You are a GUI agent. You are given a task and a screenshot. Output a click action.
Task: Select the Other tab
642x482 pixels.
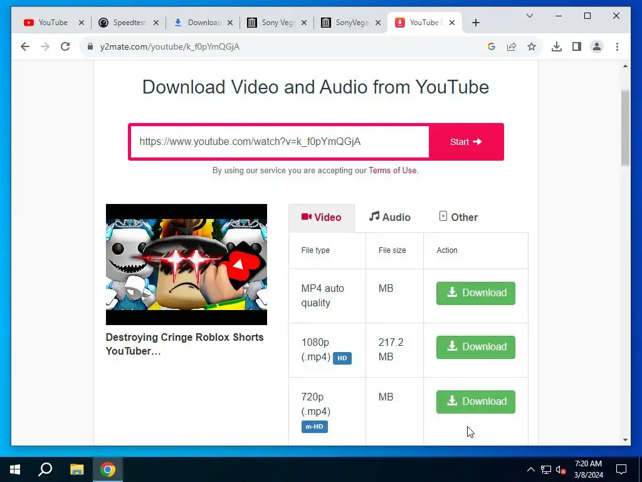pos(458,217)
